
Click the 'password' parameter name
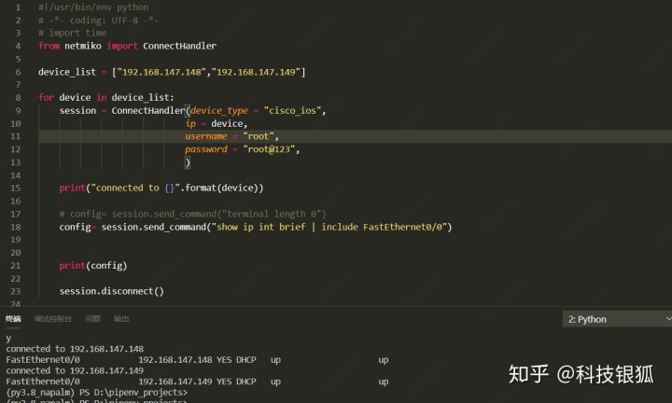[205, 149]
